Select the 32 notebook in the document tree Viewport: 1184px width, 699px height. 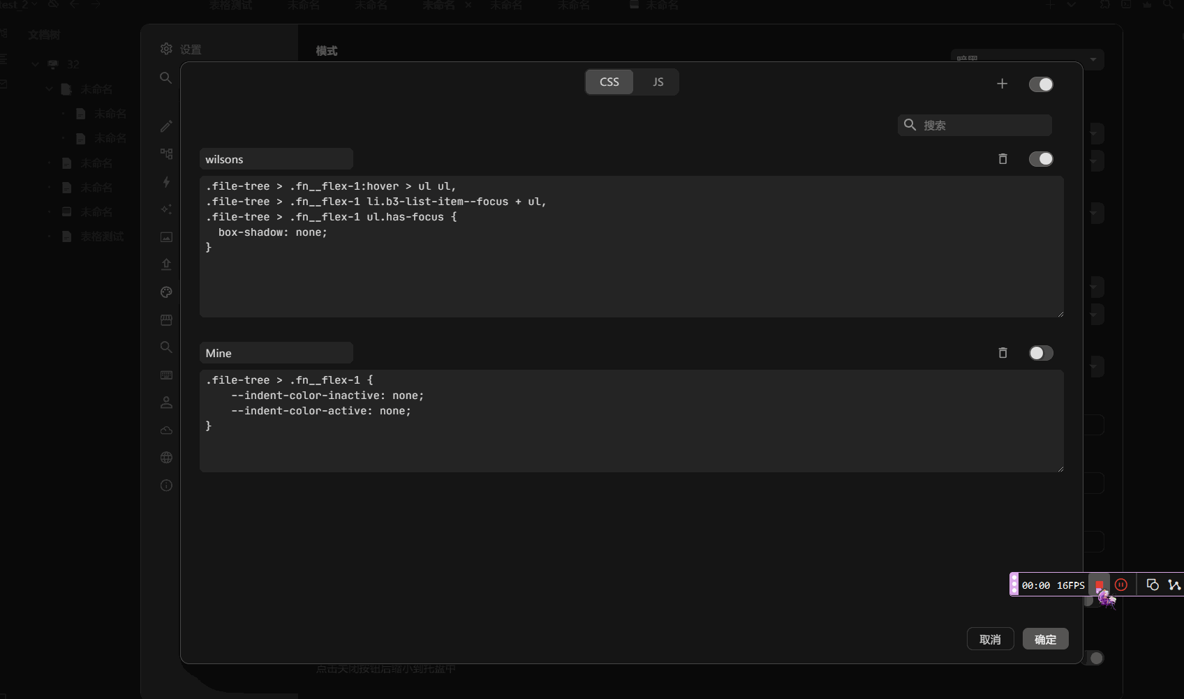pyautogui.click(x=73, y=65)
